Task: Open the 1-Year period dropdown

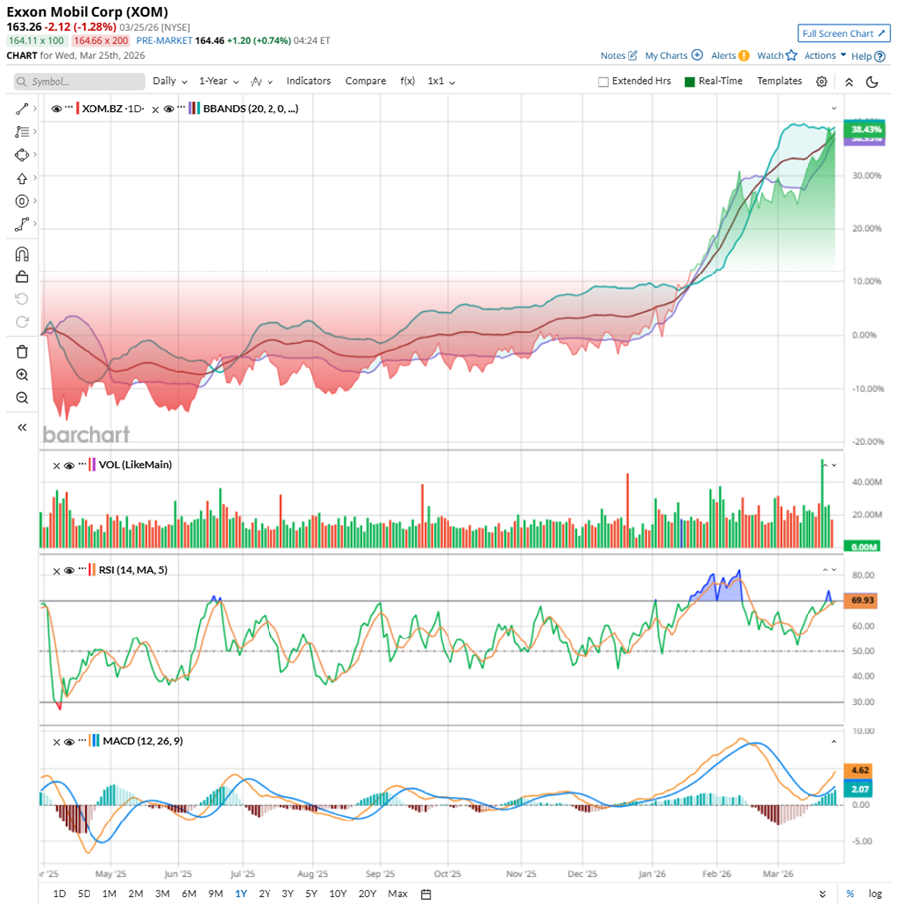Action: (219, 81)
